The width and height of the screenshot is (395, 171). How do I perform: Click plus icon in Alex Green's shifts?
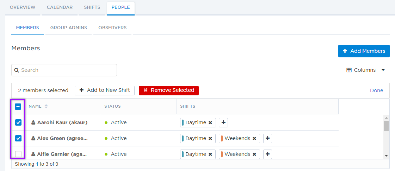(268, 138)
